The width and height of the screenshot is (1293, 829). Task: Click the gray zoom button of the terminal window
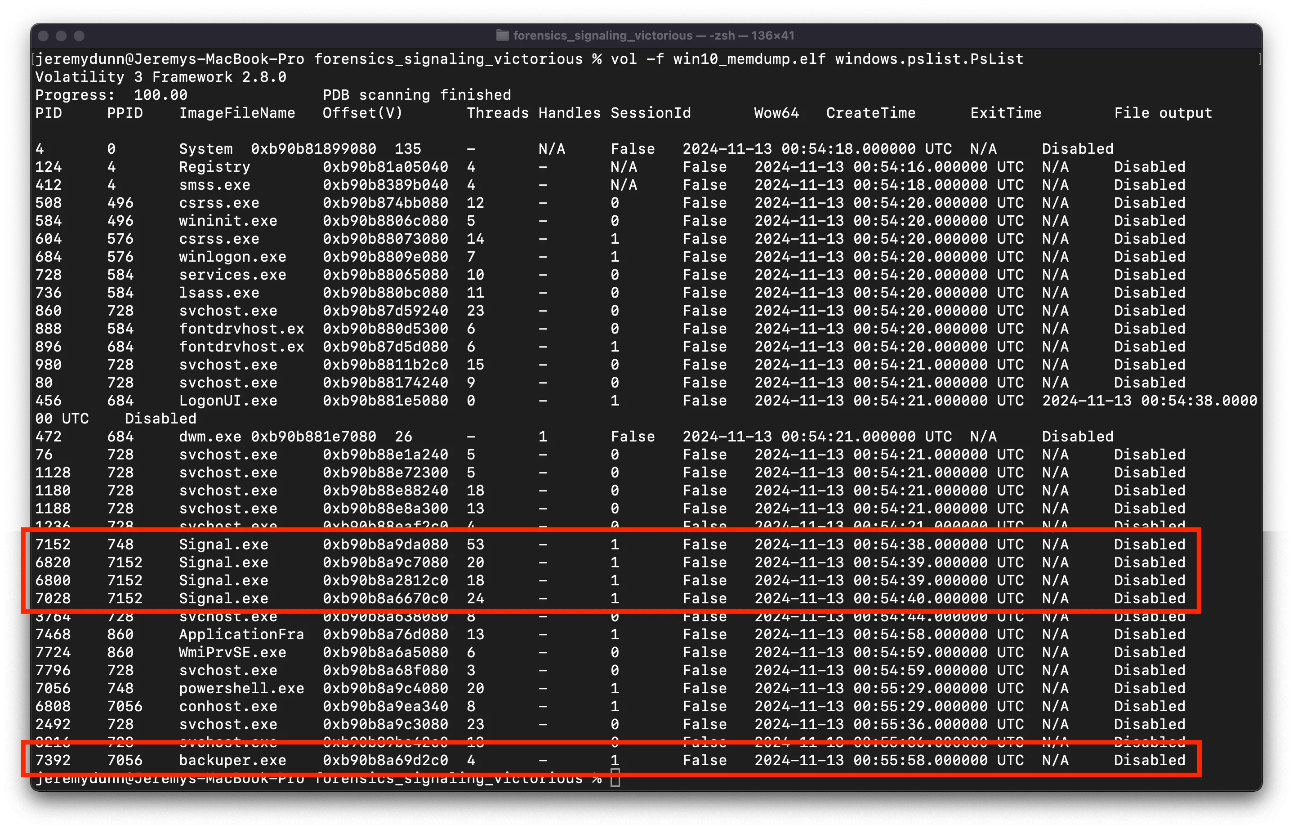coord(79,36)
